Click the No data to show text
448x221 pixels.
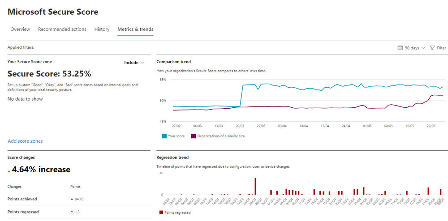(x=25, y=99)
